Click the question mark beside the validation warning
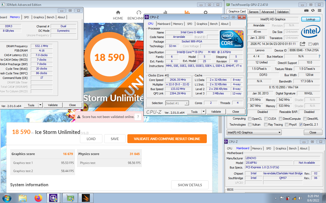This screenshot has width=326, height=203. pyautogui.click(x=138, y=117)
